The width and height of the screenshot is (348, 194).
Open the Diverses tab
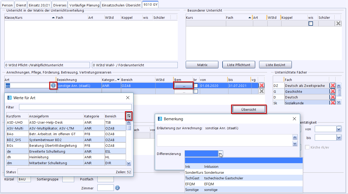click(60, 5)
